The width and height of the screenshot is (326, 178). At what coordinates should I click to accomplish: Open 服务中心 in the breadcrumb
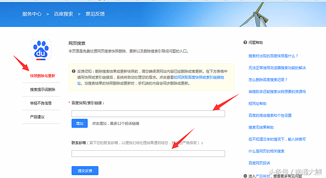(32, 14)
